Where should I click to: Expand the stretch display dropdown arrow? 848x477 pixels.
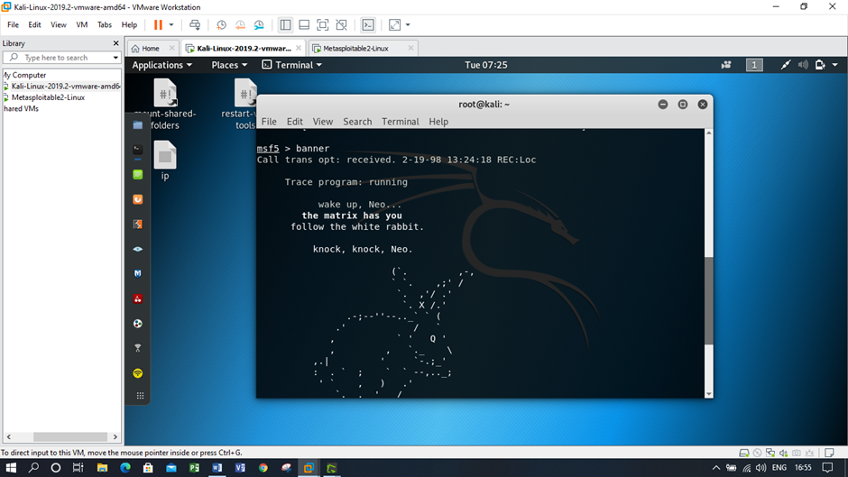408,25
